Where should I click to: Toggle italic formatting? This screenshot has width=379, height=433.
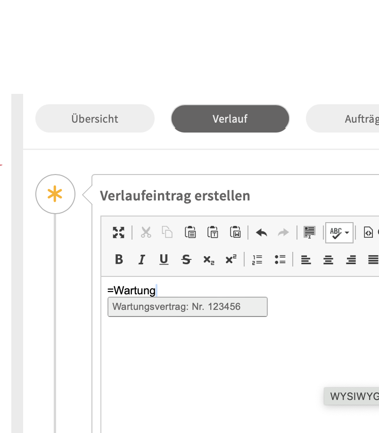coord(141,259)
